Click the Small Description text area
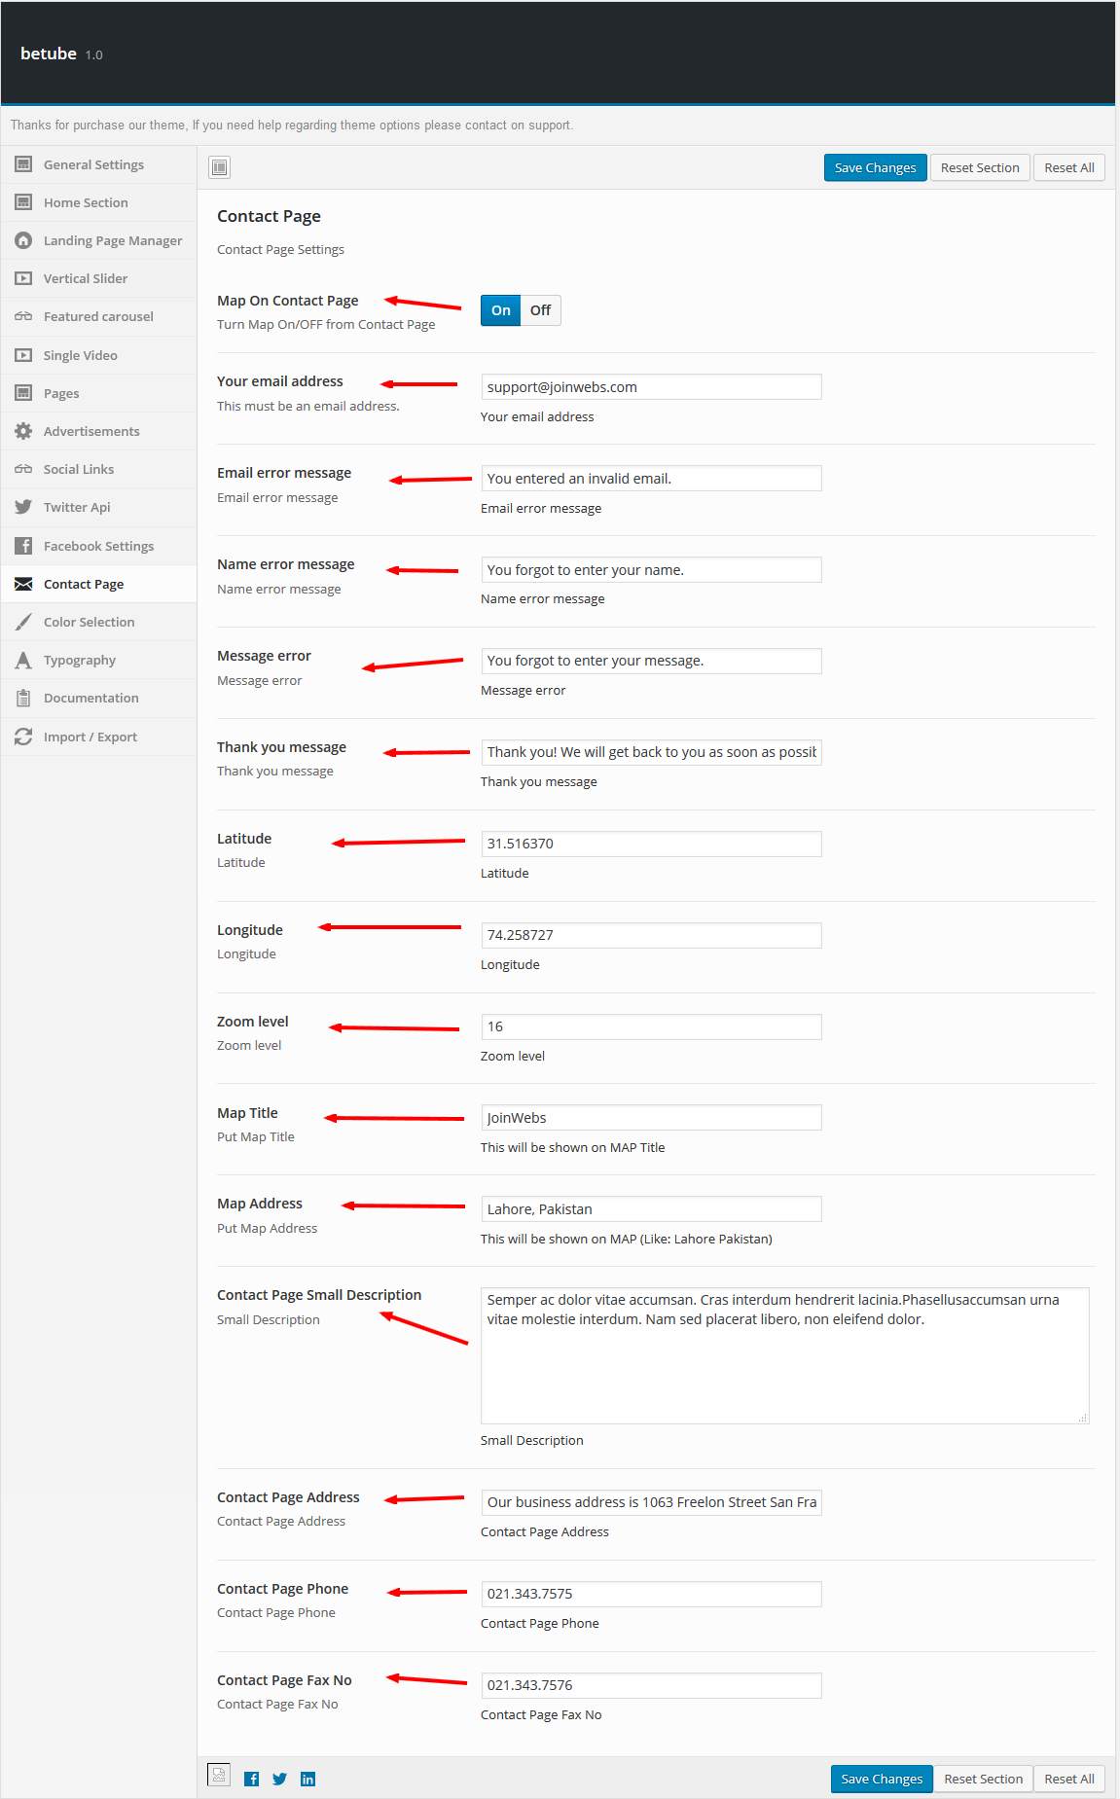Screen dimensions: 1120x1799 click(x=784, y=1355)
